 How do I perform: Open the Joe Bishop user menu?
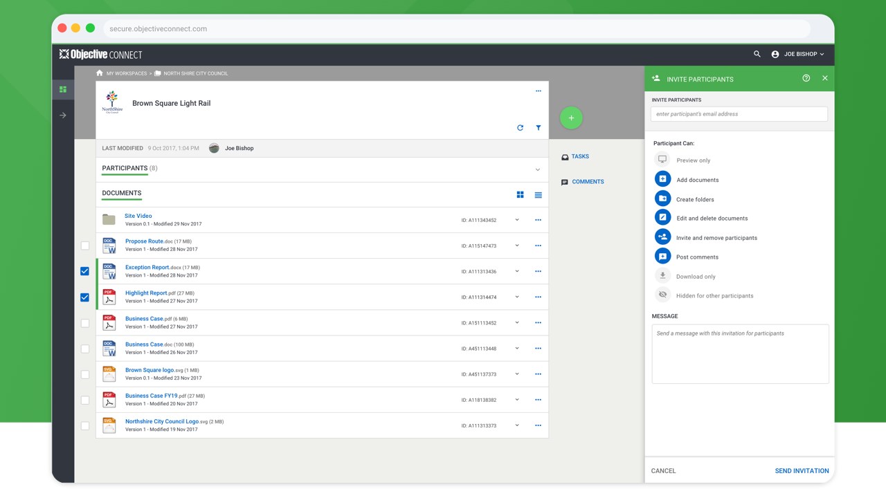pos(798,54)
